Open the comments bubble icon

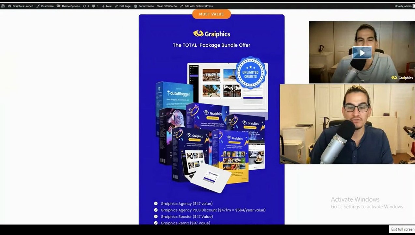click(95, 6)
